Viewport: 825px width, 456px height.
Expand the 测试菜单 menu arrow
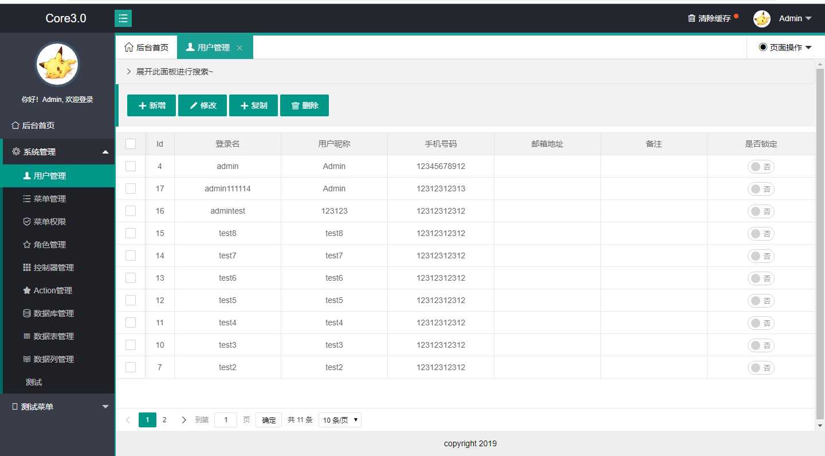105,407
